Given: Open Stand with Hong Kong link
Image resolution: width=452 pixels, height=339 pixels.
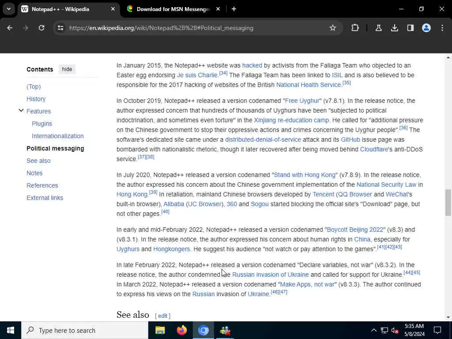Looking at the screenshot, I should coord(305,175).
